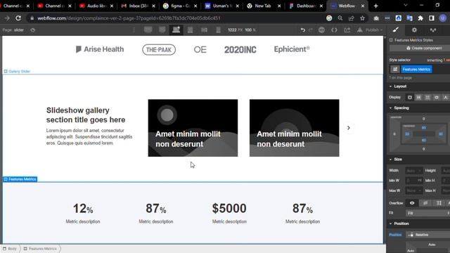Open the export code brackets icon
The width and height of the screenshot is (450, 253).
tap(334, 30)
